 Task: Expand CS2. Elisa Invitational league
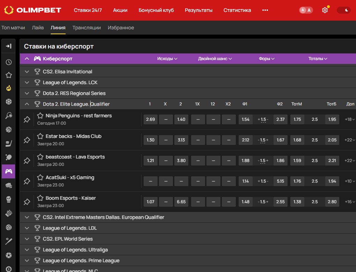[x=27, y=72]
